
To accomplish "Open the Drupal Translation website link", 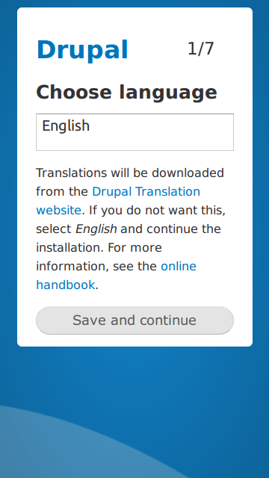I will [x=118, y=201].
